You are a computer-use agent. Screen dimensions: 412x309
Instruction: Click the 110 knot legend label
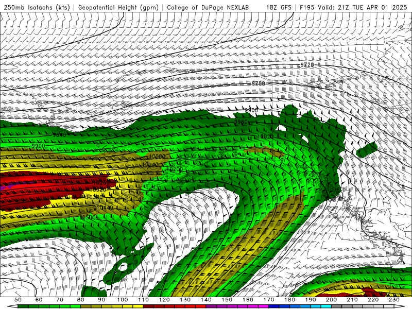point(144,300)
